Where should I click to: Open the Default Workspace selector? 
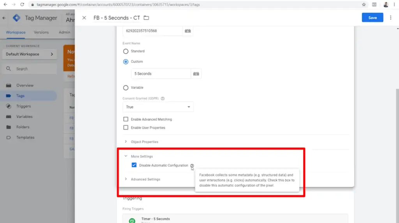click(x=29, y=54)
